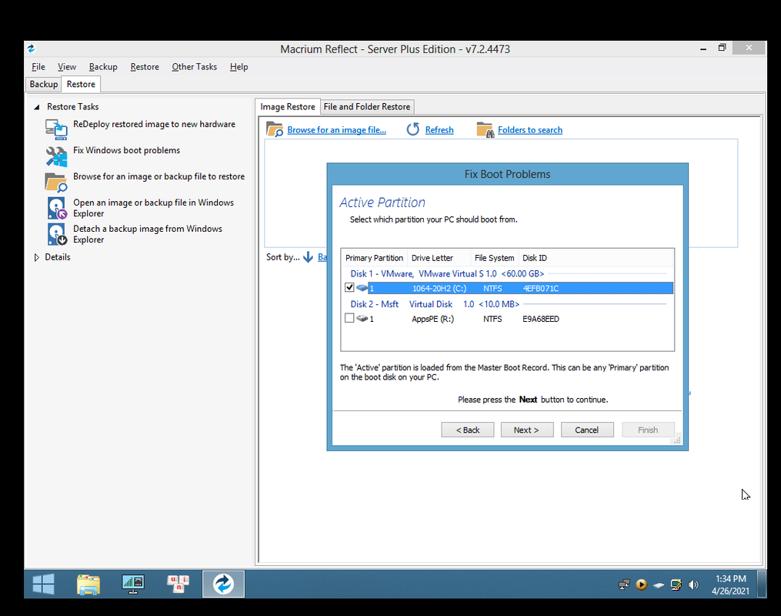Click the Show desktop strip at taskbar end
The width and height of the screenshot is (781, 616).
tap(762, 584)
